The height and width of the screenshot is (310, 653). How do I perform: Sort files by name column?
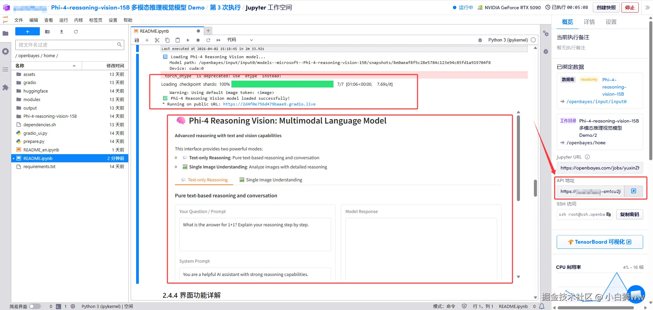point(46,66)
